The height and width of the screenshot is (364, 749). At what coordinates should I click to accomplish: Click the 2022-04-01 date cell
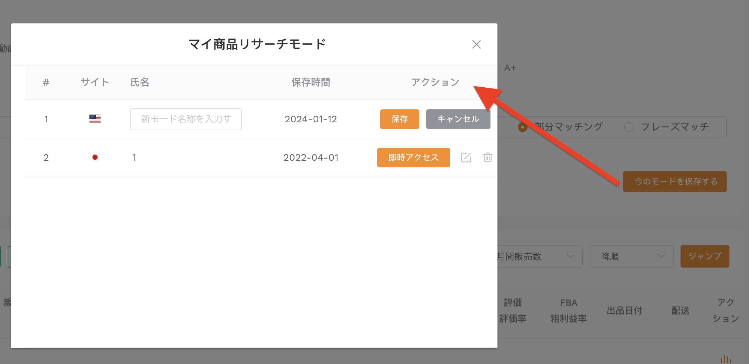[311, 158]
